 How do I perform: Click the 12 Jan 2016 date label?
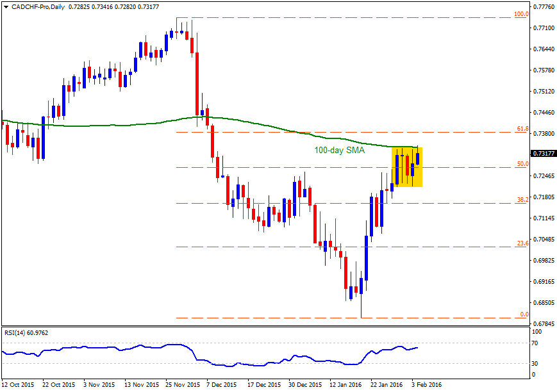346,384
